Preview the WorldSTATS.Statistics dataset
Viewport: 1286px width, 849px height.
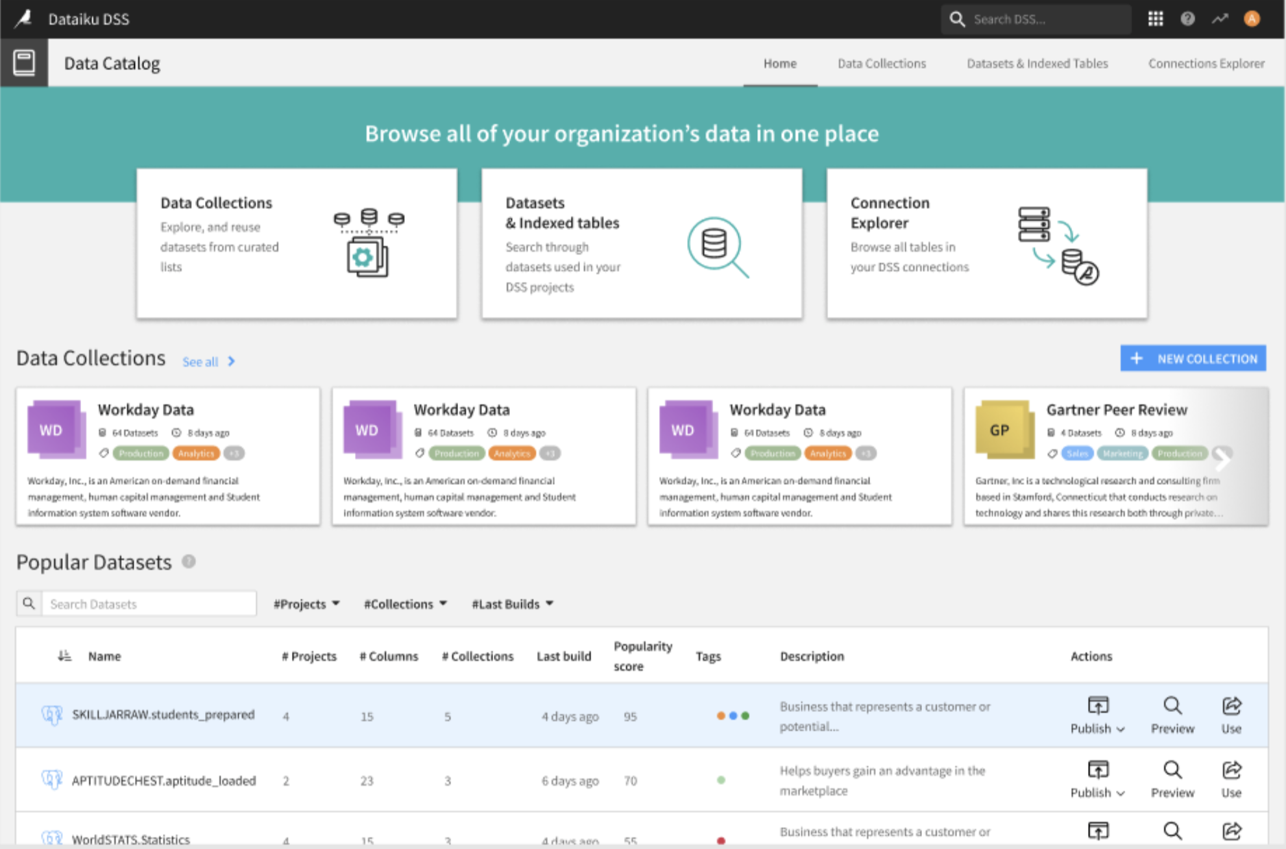point(1172,831)
